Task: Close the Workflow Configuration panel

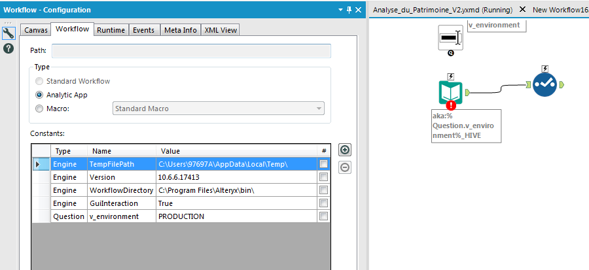Action: pos(358,10)
